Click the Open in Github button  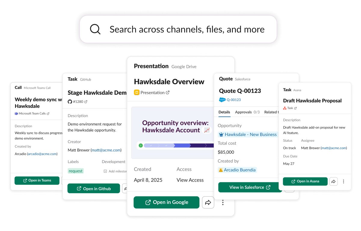tap(94, 188)
